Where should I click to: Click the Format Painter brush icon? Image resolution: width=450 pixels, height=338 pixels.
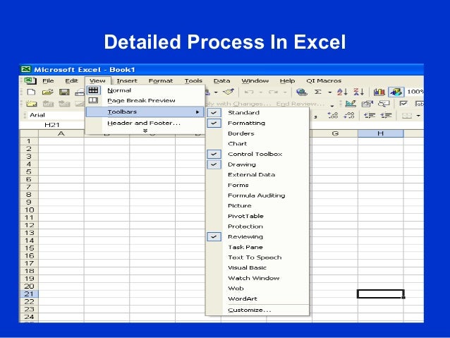click(229, 92)
